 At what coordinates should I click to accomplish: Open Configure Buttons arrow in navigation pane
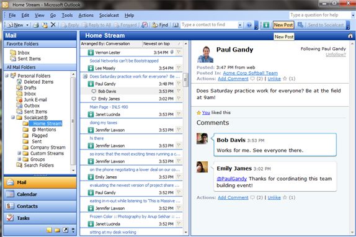(73, 230)
